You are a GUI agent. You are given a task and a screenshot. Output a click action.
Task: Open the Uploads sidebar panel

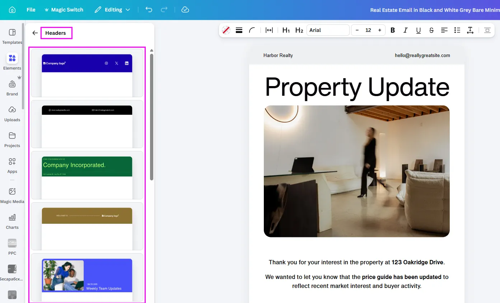coord(12,113)
